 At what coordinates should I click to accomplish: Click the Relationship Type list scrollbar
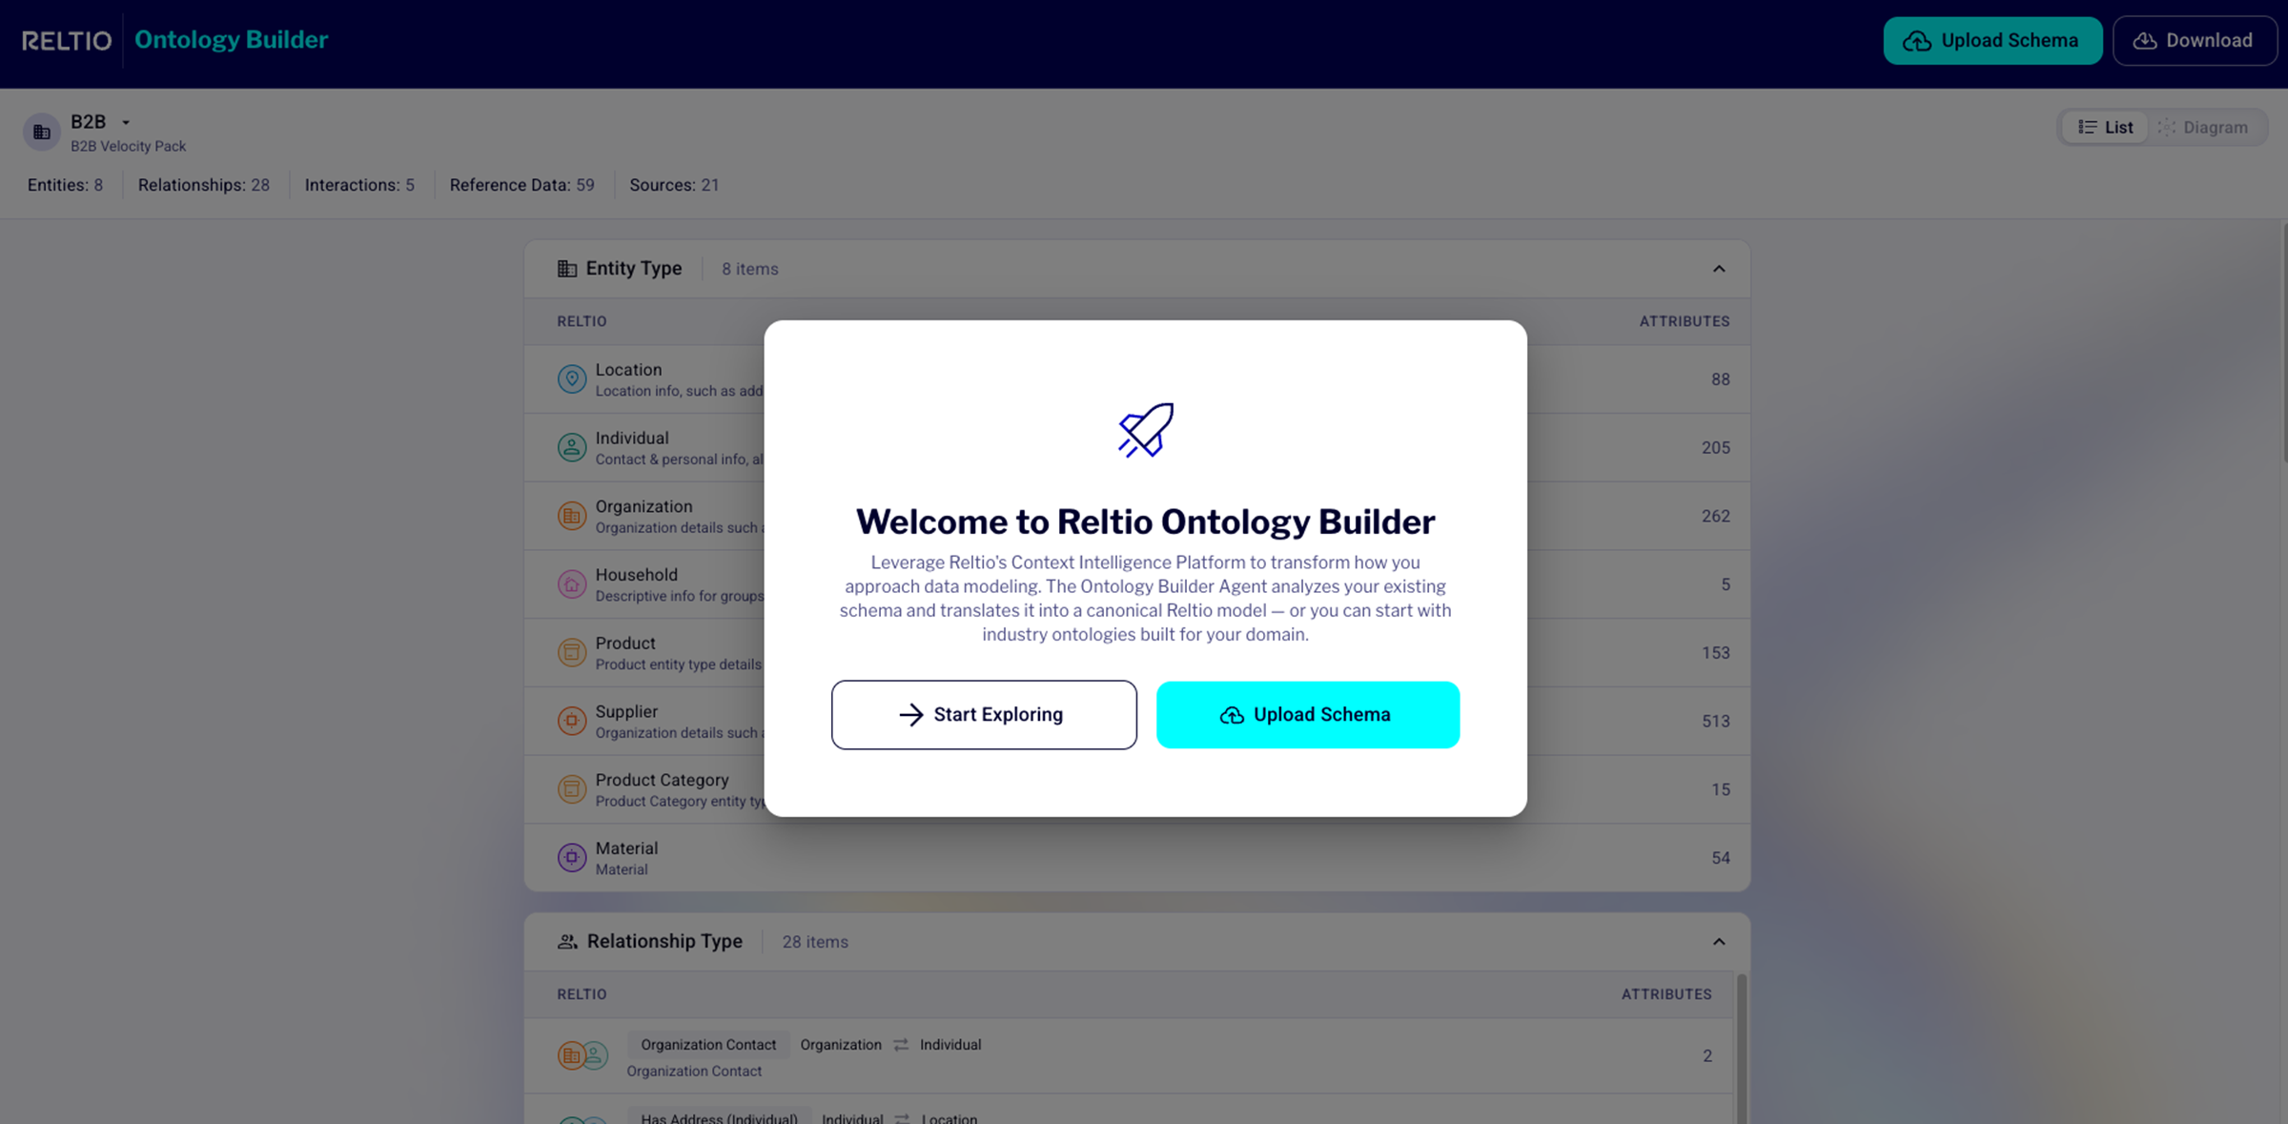[x=1742, y=1049]
